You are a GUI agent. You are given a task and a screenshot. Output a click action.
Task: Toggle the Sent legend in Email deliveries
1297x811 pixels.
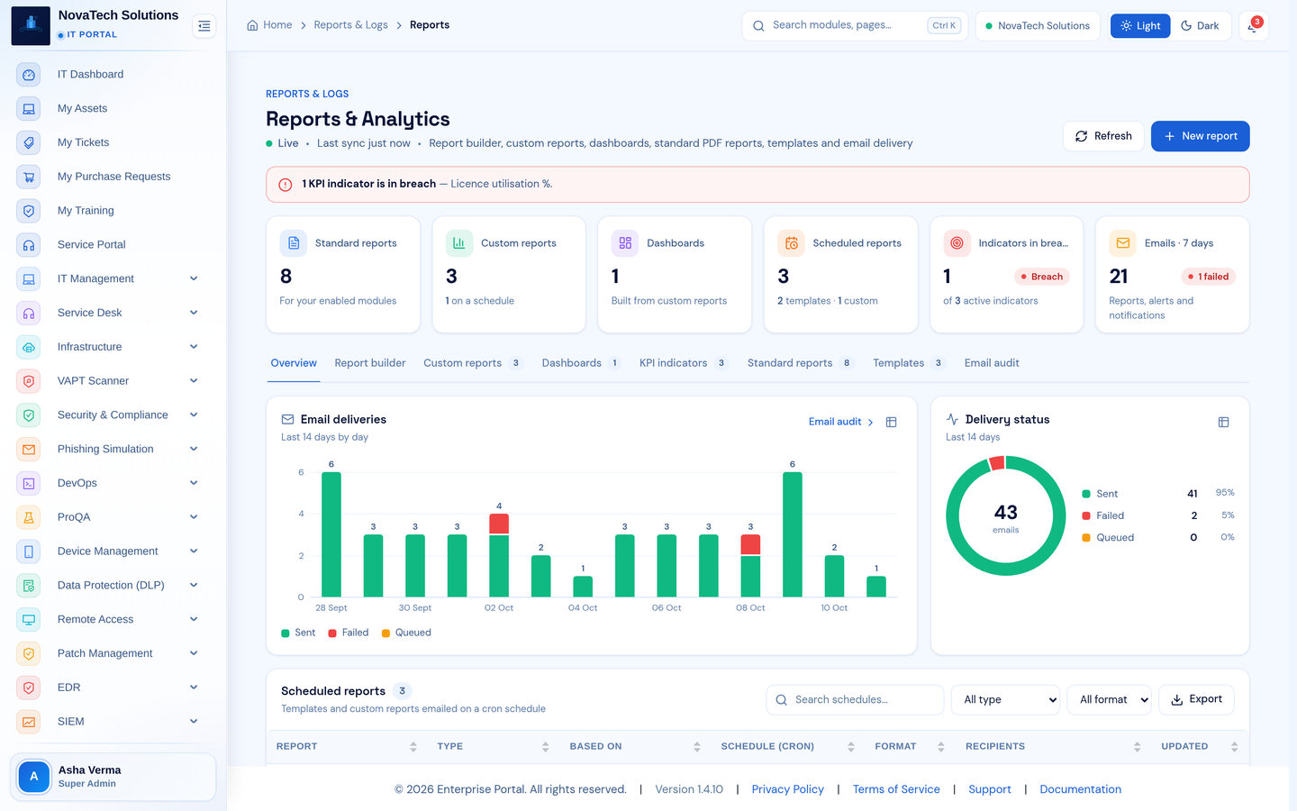(x=298, y=633)
